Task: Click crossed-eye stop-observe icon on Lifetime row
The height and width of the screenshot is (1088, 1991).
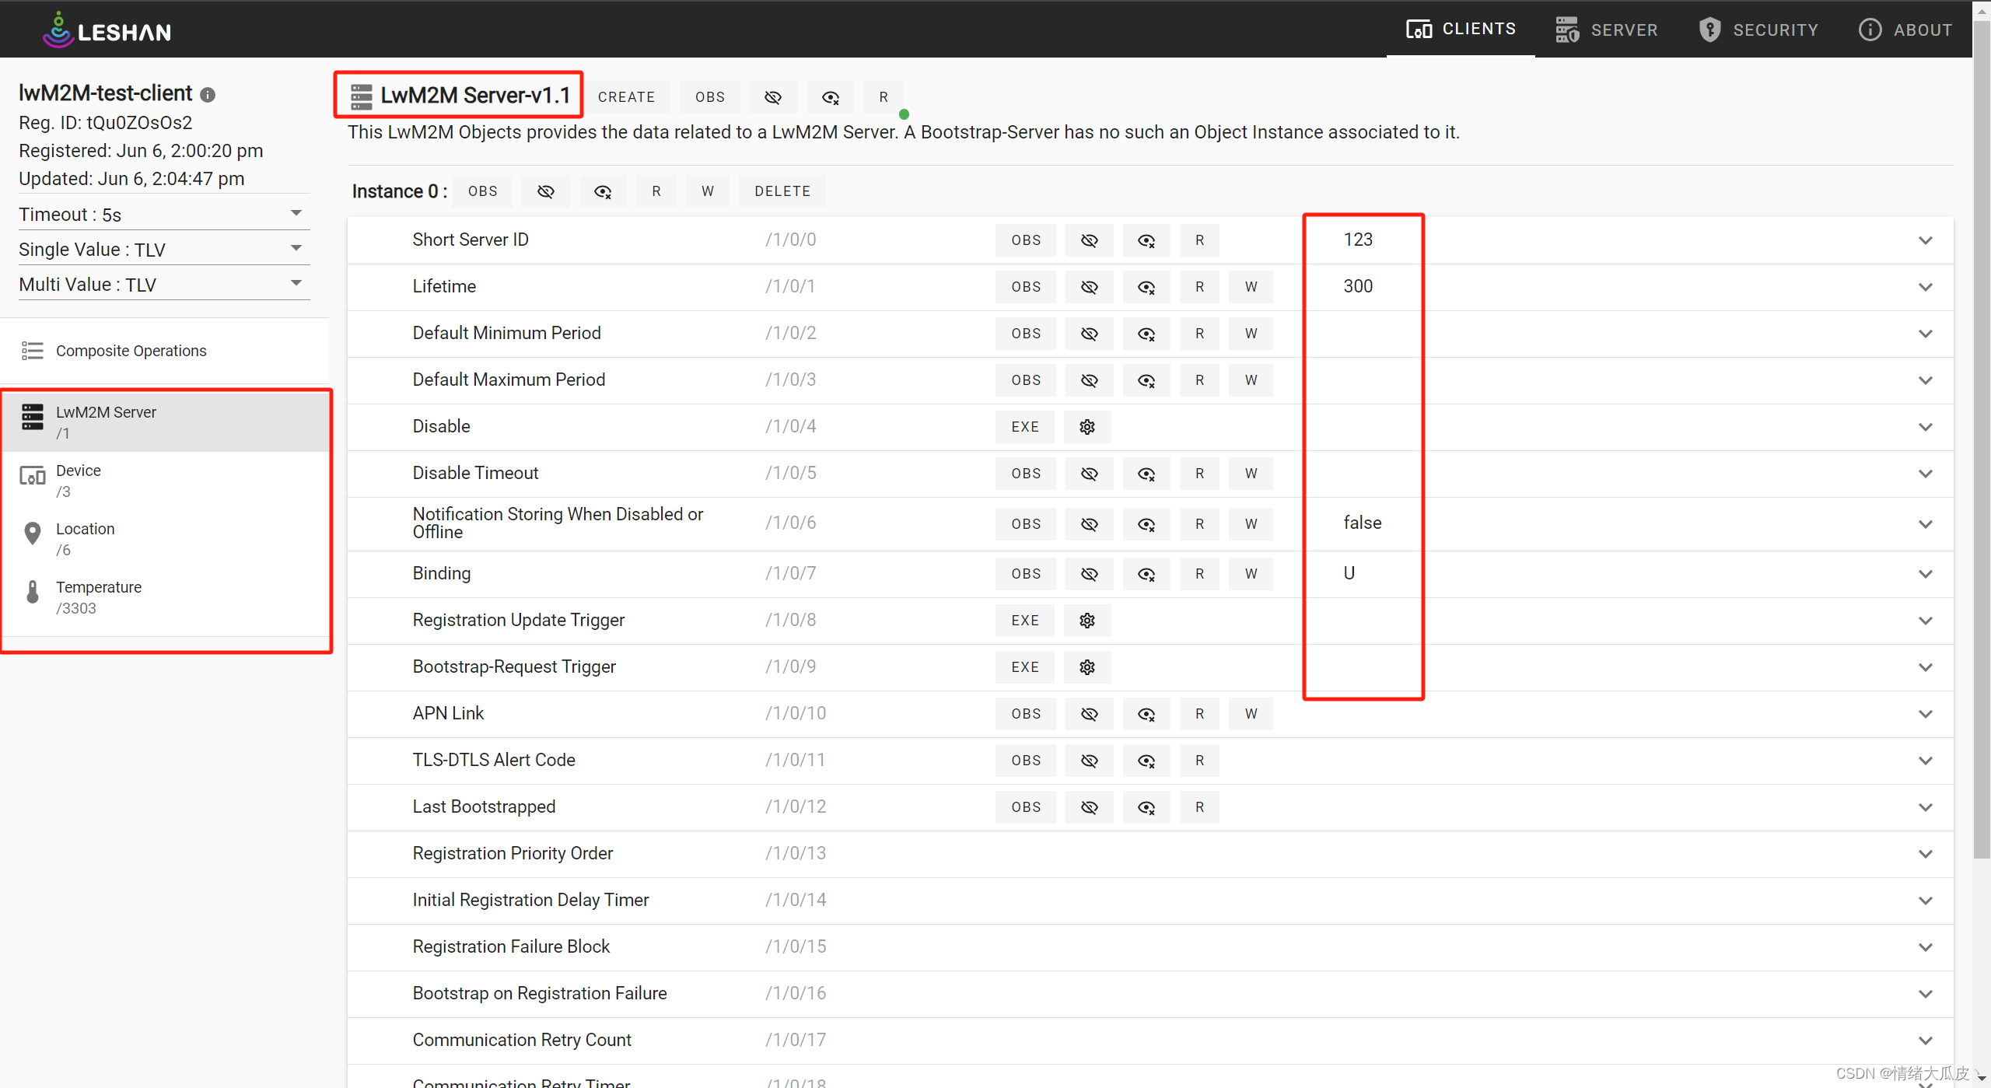Action: tap(1089, 287)
